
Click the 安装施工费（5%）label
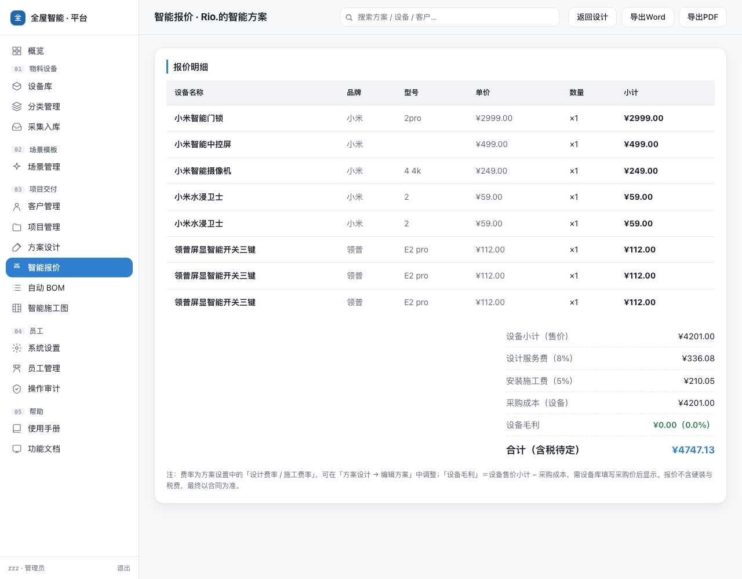pos(539,381)
